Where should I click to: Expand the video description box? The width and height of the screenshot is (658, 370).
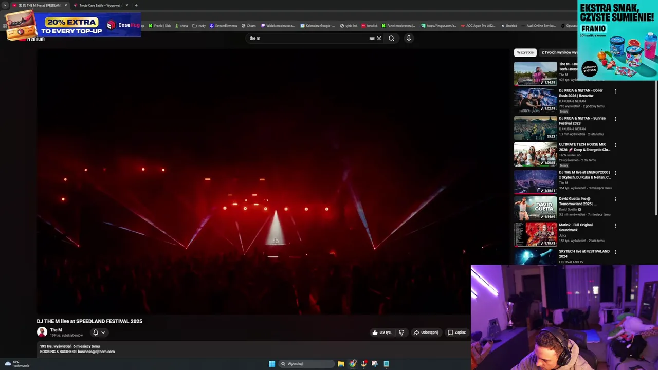coord(254,349)
